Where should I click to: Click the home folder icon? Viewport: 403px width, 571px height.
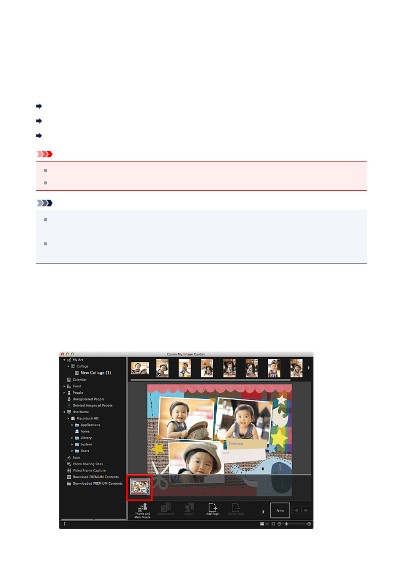pyautogui.click(x=77, y=431)
